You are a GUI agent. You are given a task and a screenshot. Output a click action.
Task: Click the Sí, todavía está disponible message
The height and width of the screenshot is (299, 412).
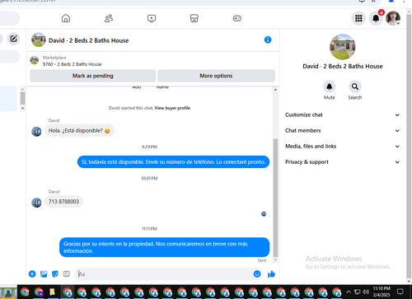[x=173, y=162]
